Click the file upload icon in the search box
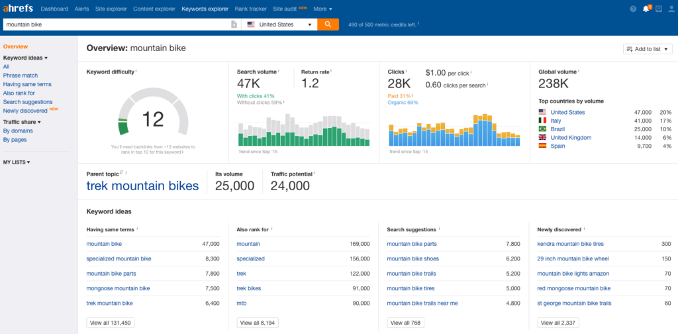The image size is (678, 334). 234,25
